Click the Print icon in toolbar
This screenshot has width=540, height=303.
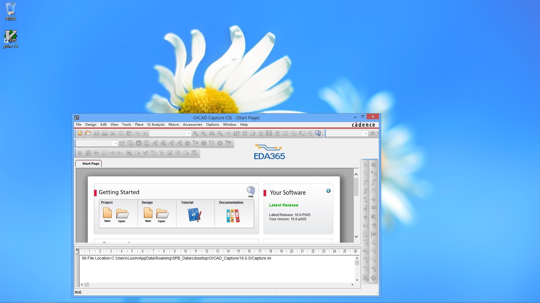point(105,133)
